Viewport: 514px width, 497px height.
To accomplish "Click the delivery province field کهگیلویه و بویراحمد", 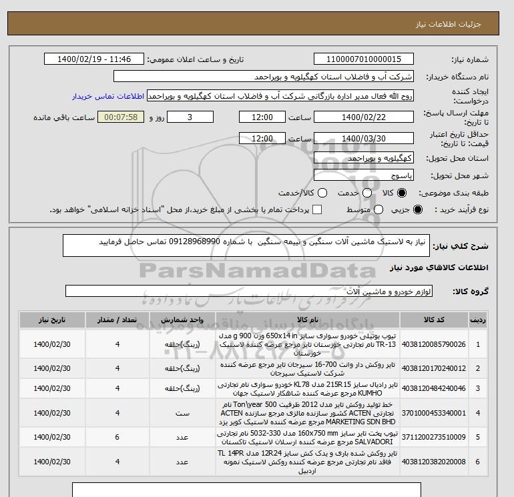I will 364,158.
